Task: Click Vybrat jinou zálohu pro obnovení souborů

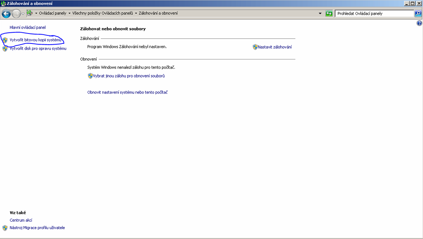Action: (129, 76)
